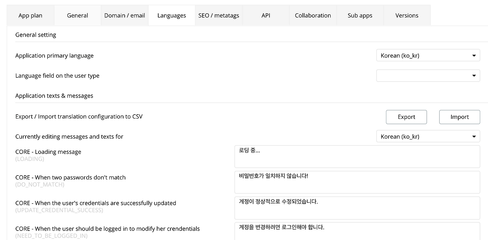
Task: Click the empty user type dropdown arrow
Action: pos(474,76)
